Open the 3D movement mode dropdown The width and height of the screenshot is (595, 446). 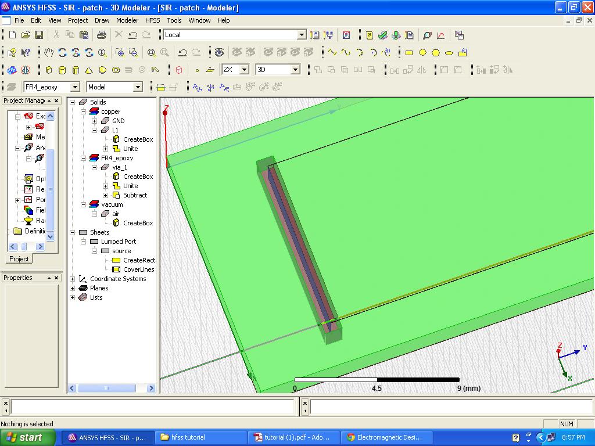pyautogui.click(x=295, y=70)
